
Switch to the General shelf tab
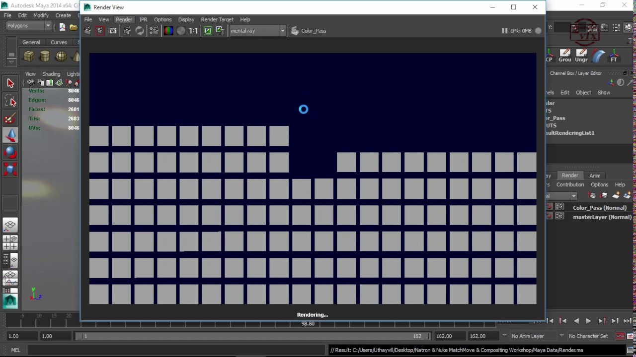point(31,42)
